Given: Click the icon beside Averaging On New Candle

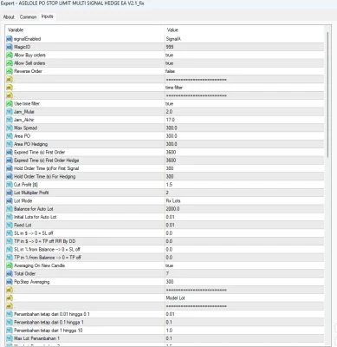Looking at the screenshot, I should (x=10, y=265).
